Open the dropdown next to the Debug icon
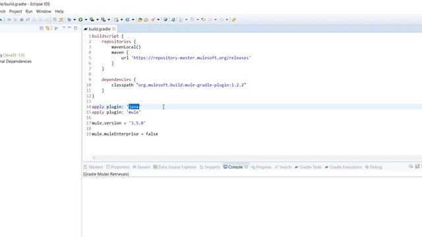This screenshot has height=237, width=422. (75, 20)
